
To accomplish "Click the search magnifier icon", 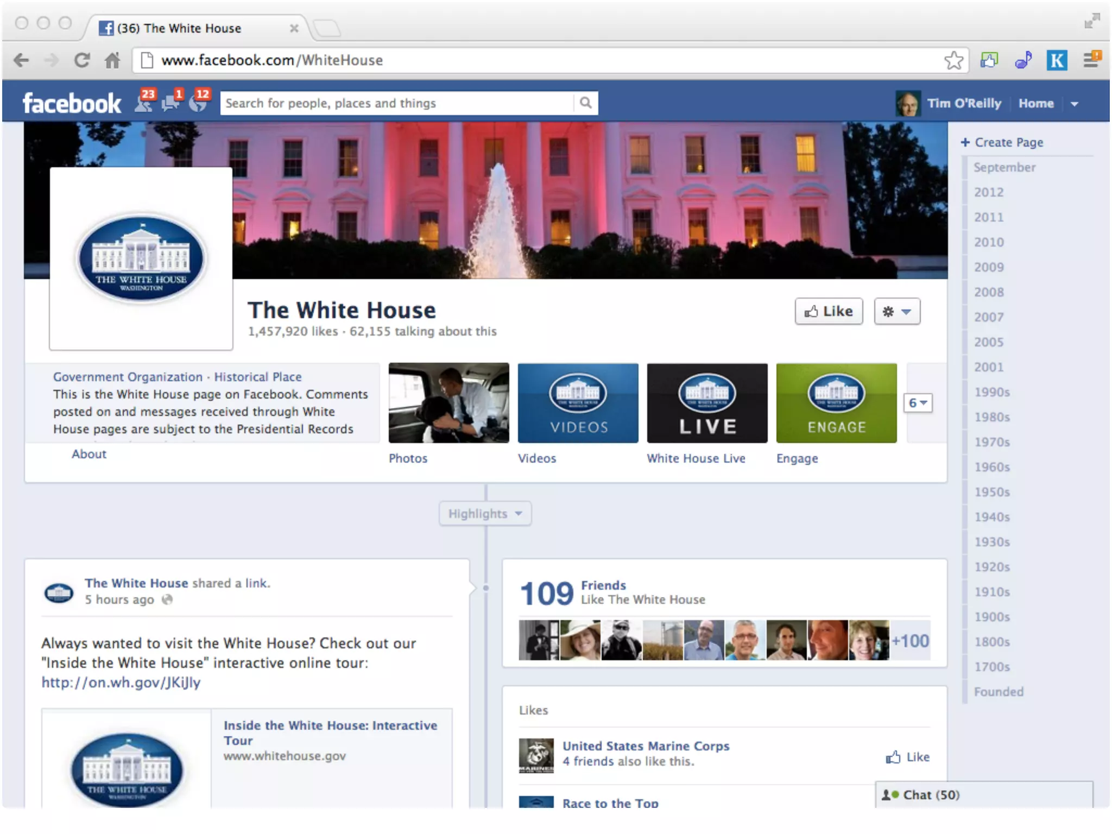I will [x=585, y=103].
